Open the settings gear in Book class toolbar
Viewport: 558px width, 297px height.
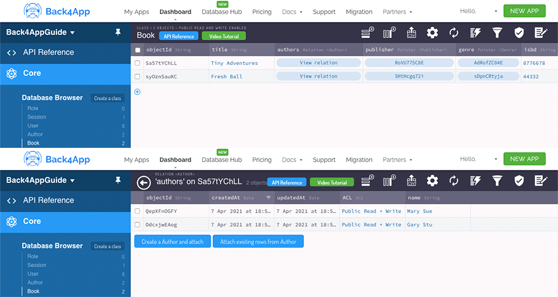coord(432,33)
